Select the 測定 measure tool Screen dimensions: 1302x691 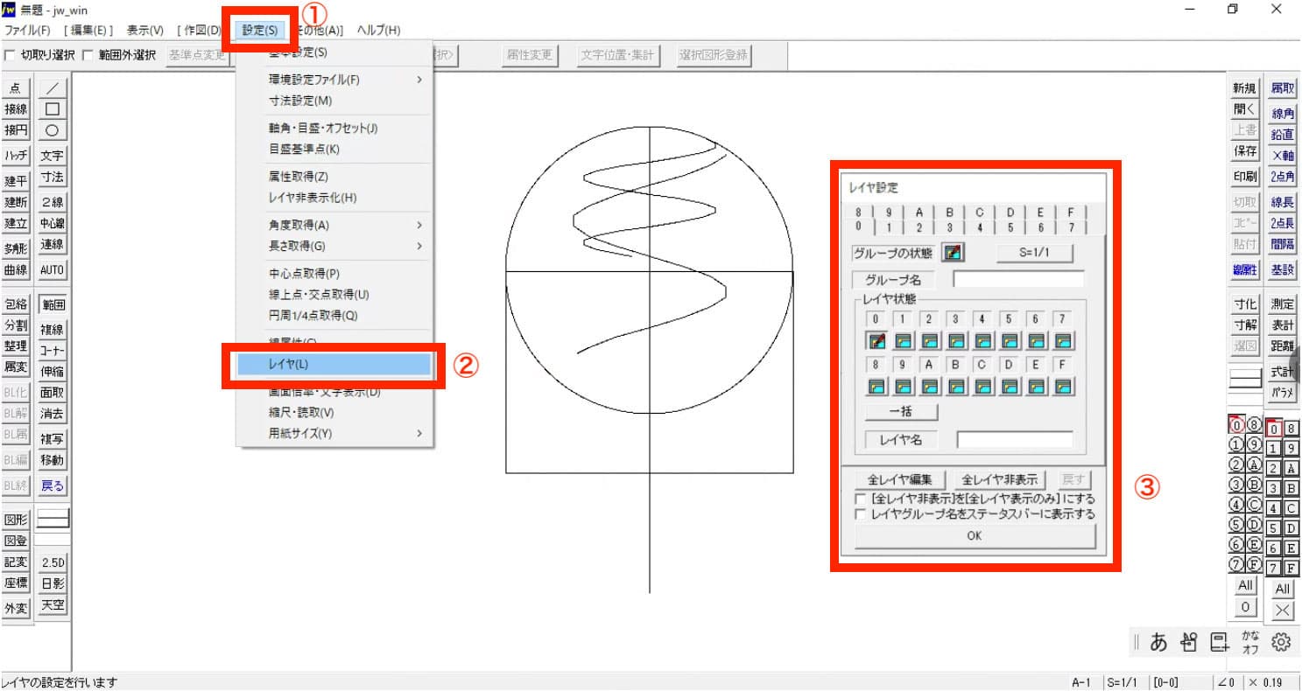click(x=1283, y=304)
